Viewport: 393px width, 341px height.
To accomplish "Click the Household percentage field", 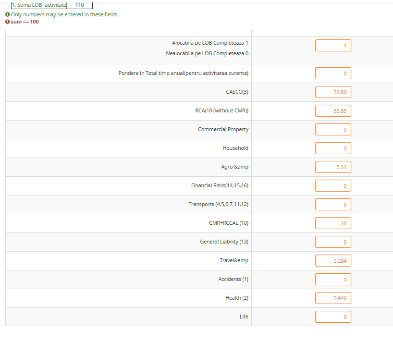I will pyautogui.click(x=333, y=148).
